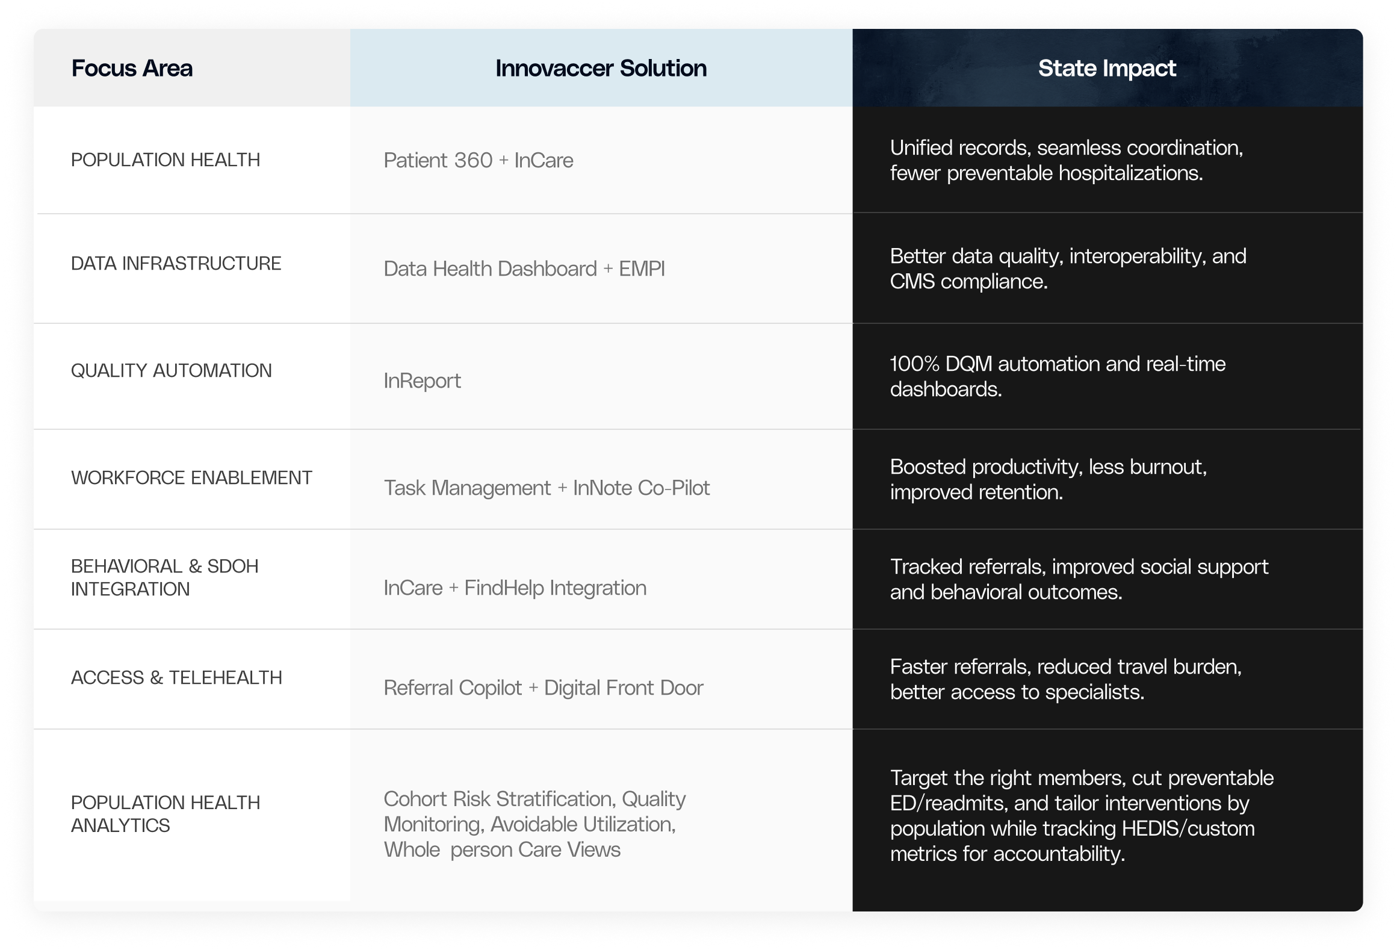The image size is (1397, 950).
Task: Select the Unified records impact text
Action: (1067, 160)
